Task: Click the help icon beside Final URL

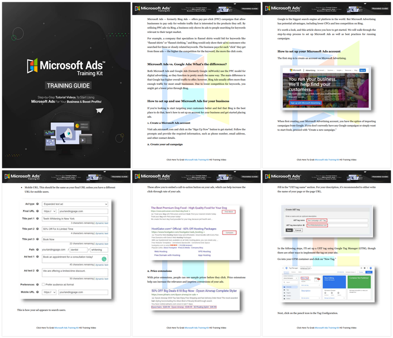Action: (x=38, y=211)
